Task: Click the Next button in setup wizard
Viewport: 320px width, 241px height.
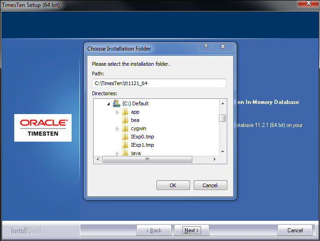Action: pyautogui.click(x=191, y=230)
